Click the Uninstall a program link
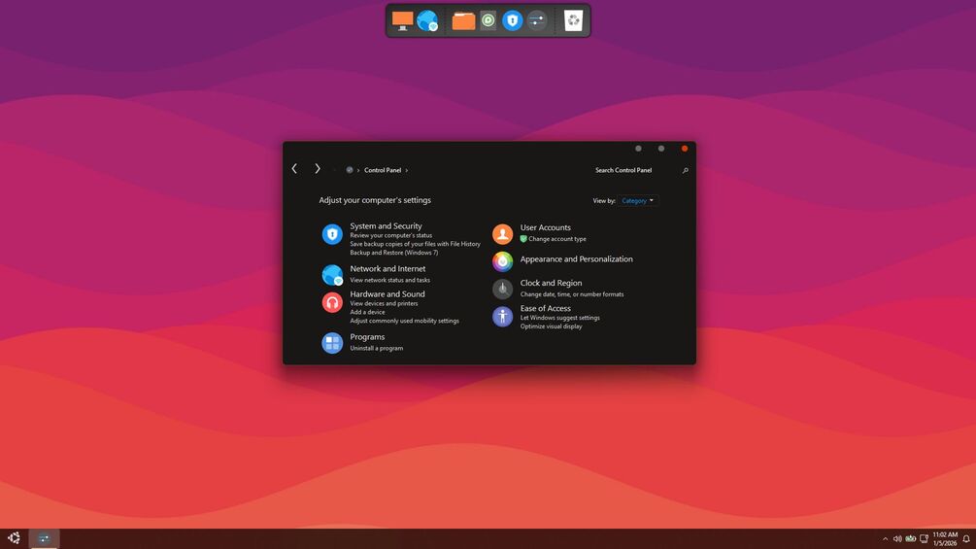Image resolution: width=976 pixels, height=549 pixels. click(x=377, y=348)
